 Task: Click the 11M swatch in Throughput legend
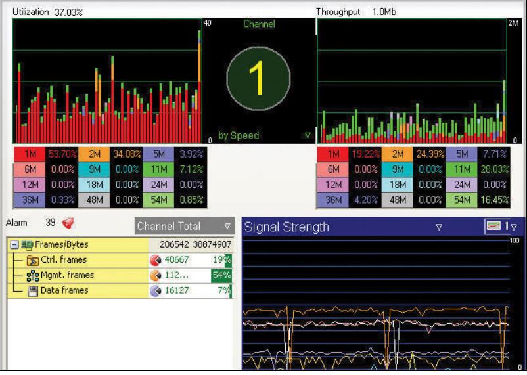(462, 169)
